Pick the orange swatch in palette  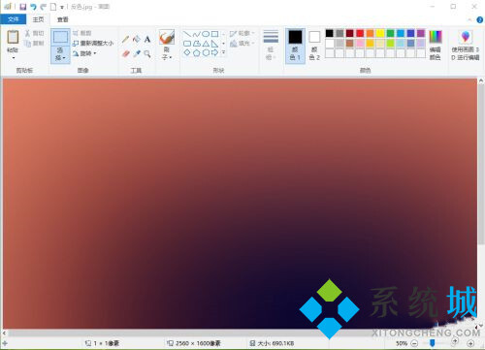click(x=370, y=33)
